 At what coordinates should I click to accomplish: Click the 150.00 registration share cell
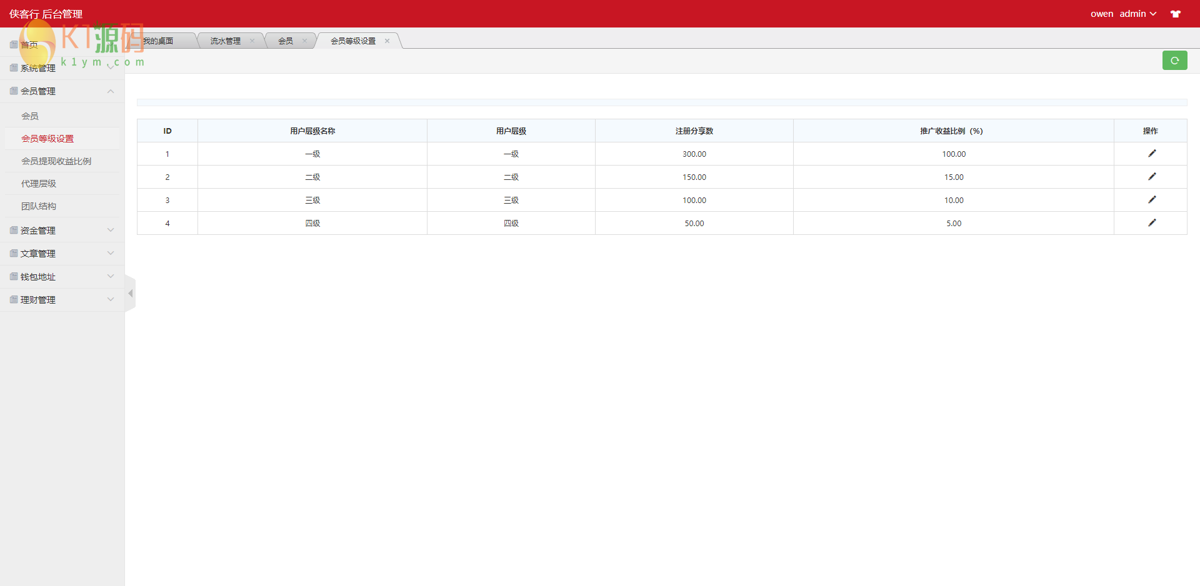pyautogui.click(x=694, y=177)
